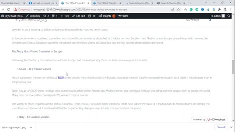235x132 pixels.
Task: Click the green Grammarly extension icon
Action: coord(191,10)
